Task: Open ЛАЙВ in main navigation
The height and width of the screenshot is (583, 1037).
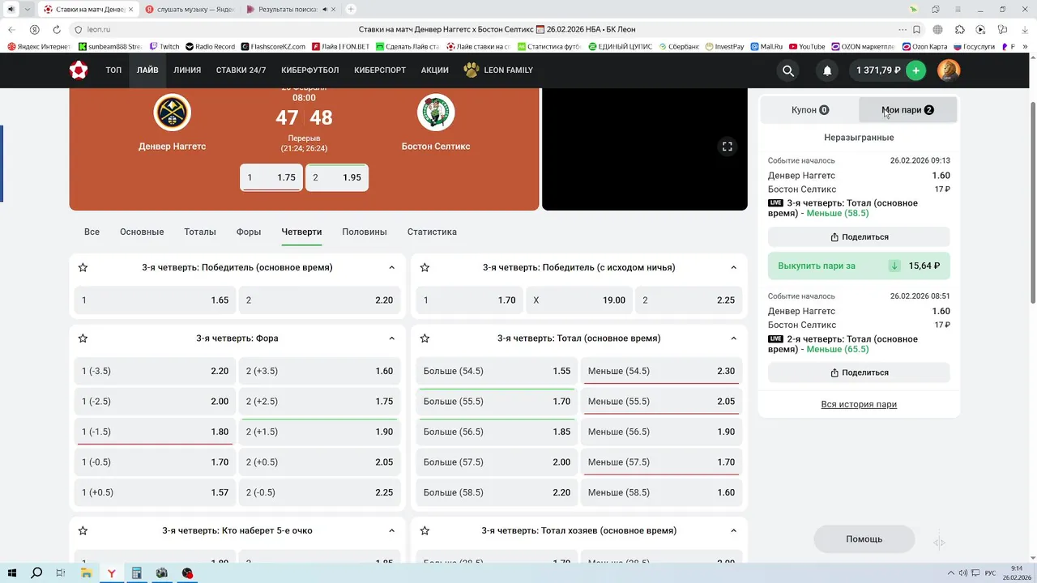Action: tap(147, 70)
